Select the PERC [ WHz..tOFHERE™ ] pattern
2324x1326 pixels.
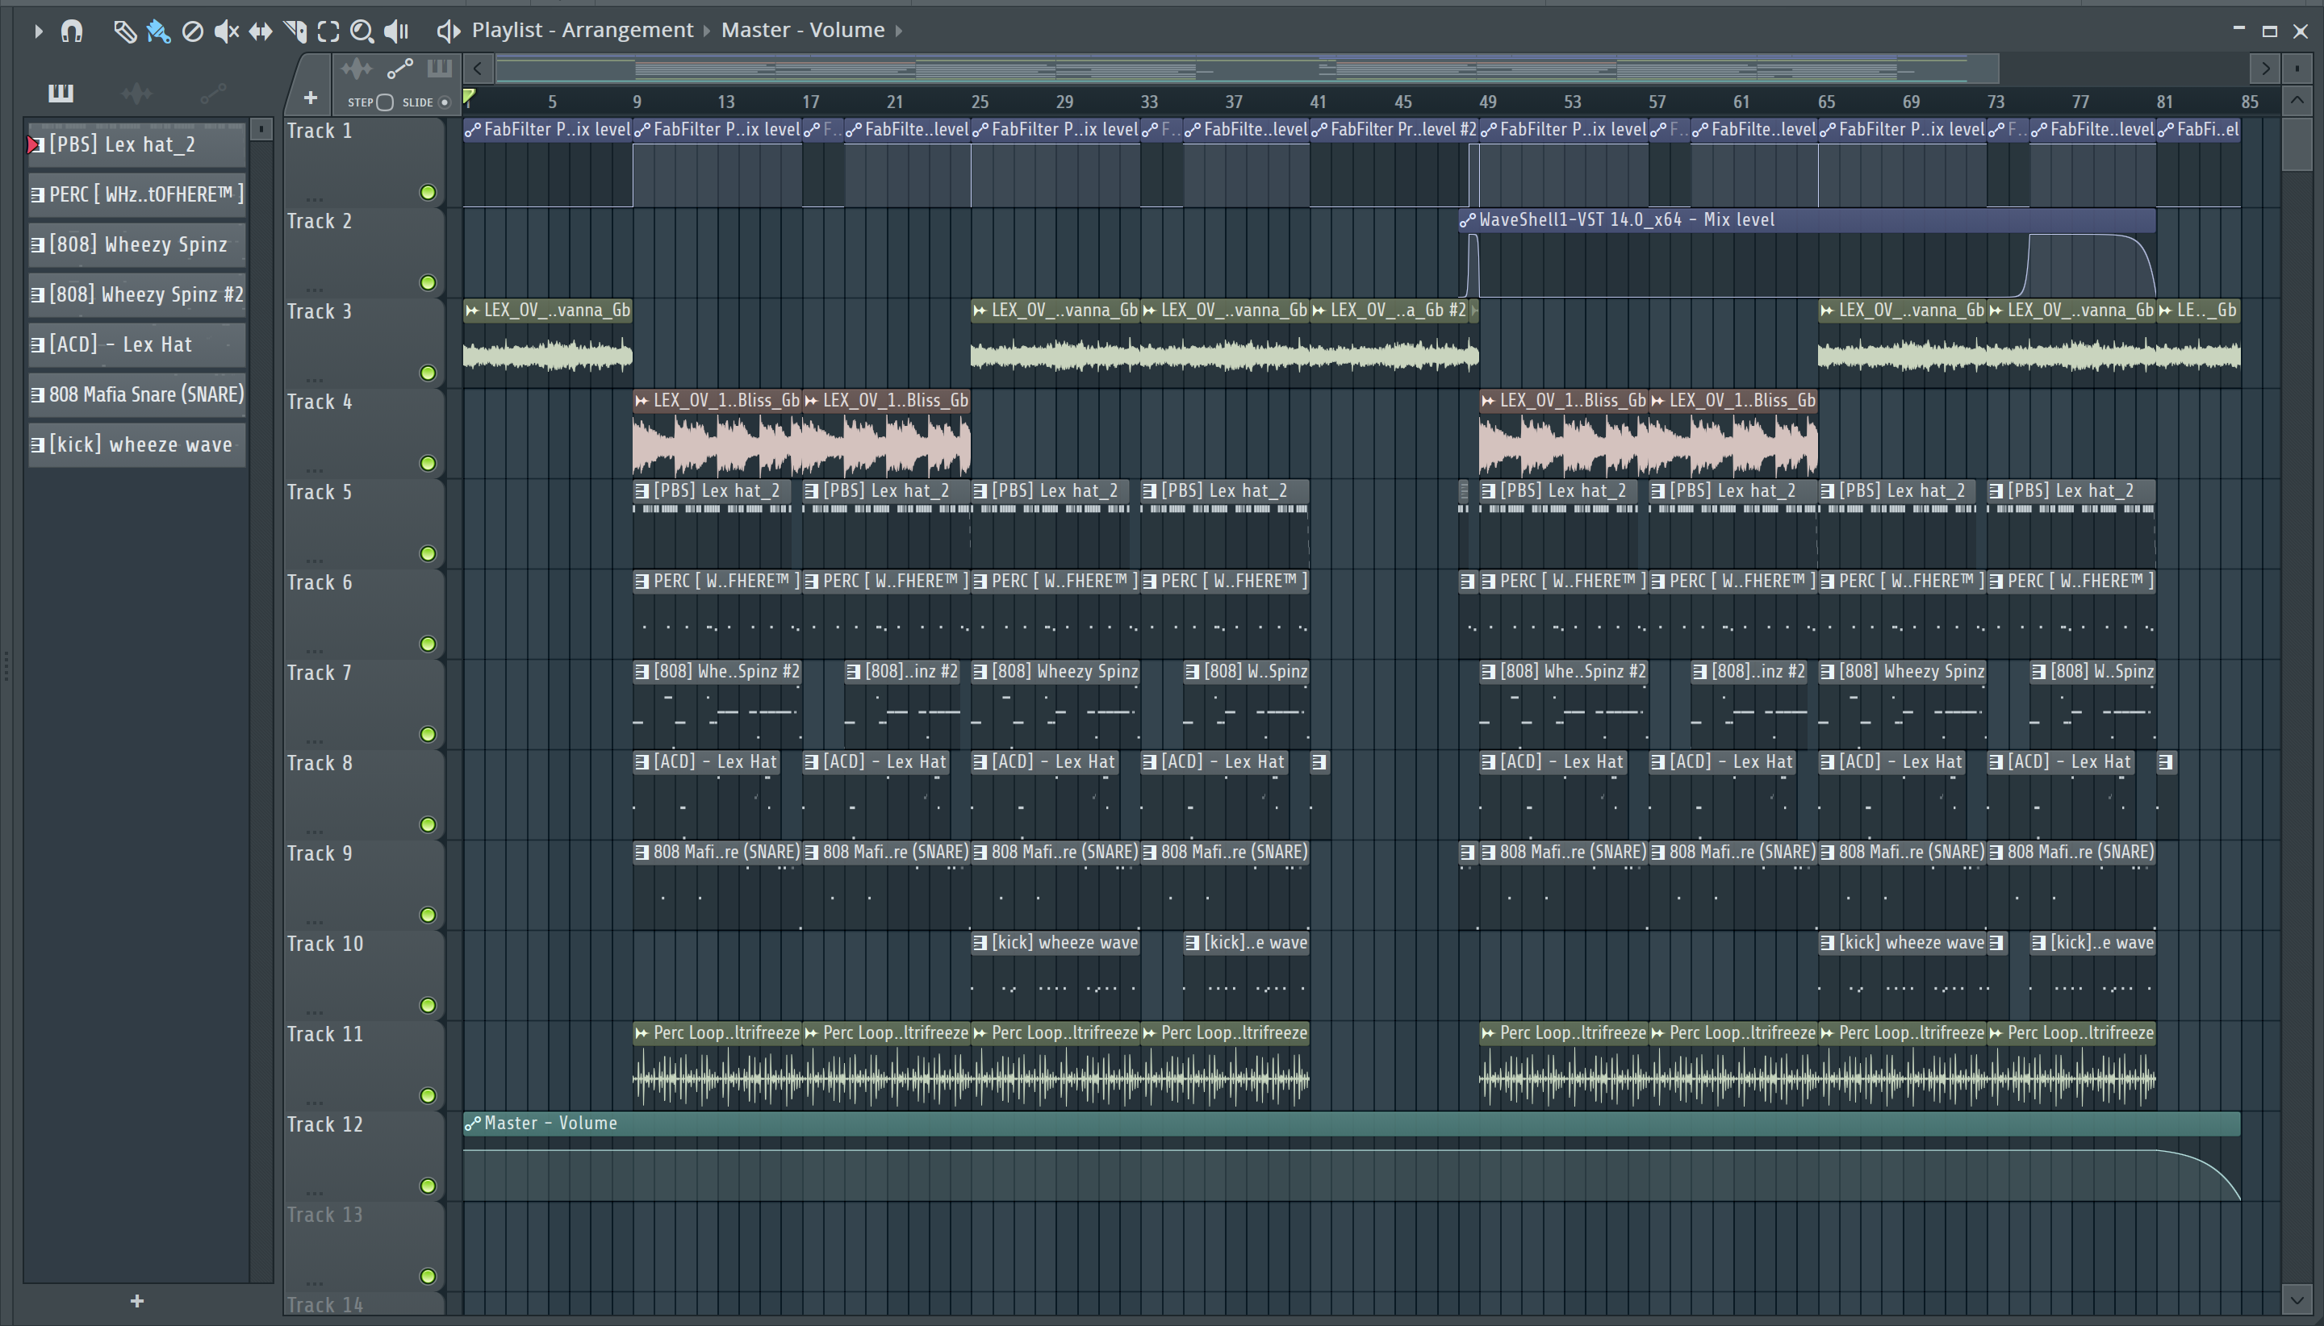(136, 195)
